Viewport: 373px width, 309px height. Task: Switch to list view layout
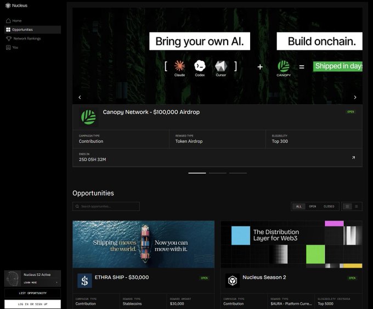[x=357, y=206]
